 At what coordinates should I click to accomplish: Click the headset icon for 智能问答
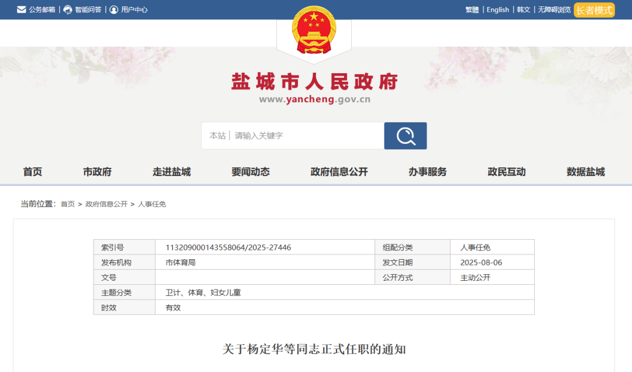[x=68, y=10]
